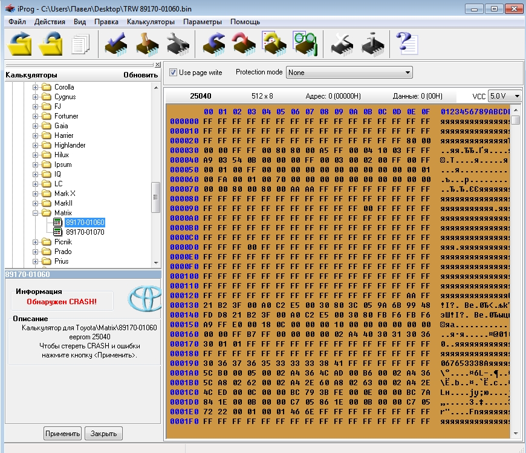The width and height of the screenshot is (526, 453).
Task: Select the Ipsum folder
Action: coord(63,165)
